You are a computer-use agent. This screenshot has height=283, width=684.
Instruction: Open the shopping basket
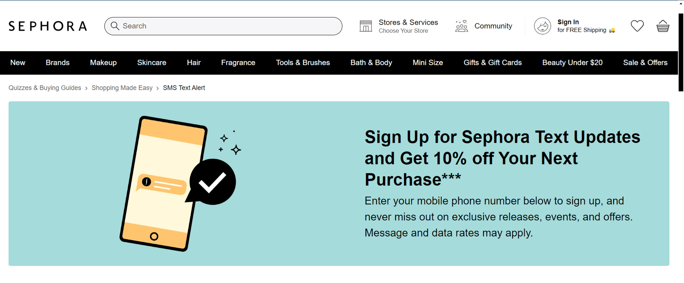(662, 26)
